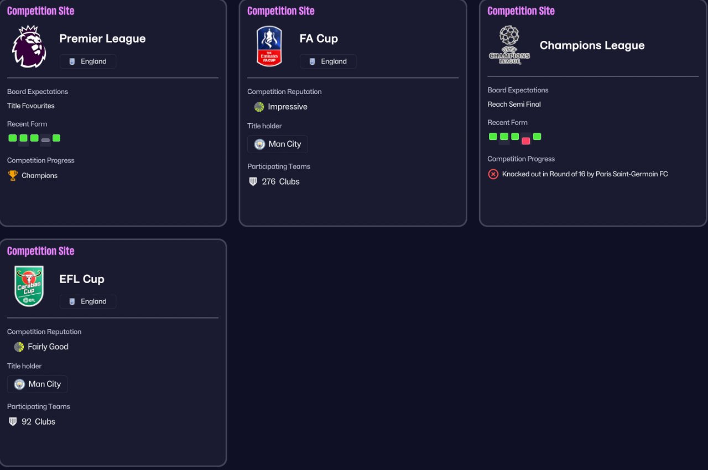Click the England flag icon in FA Cup card
Image resolution: width=708 pixels, height=470 pixels.
(312, 61)
